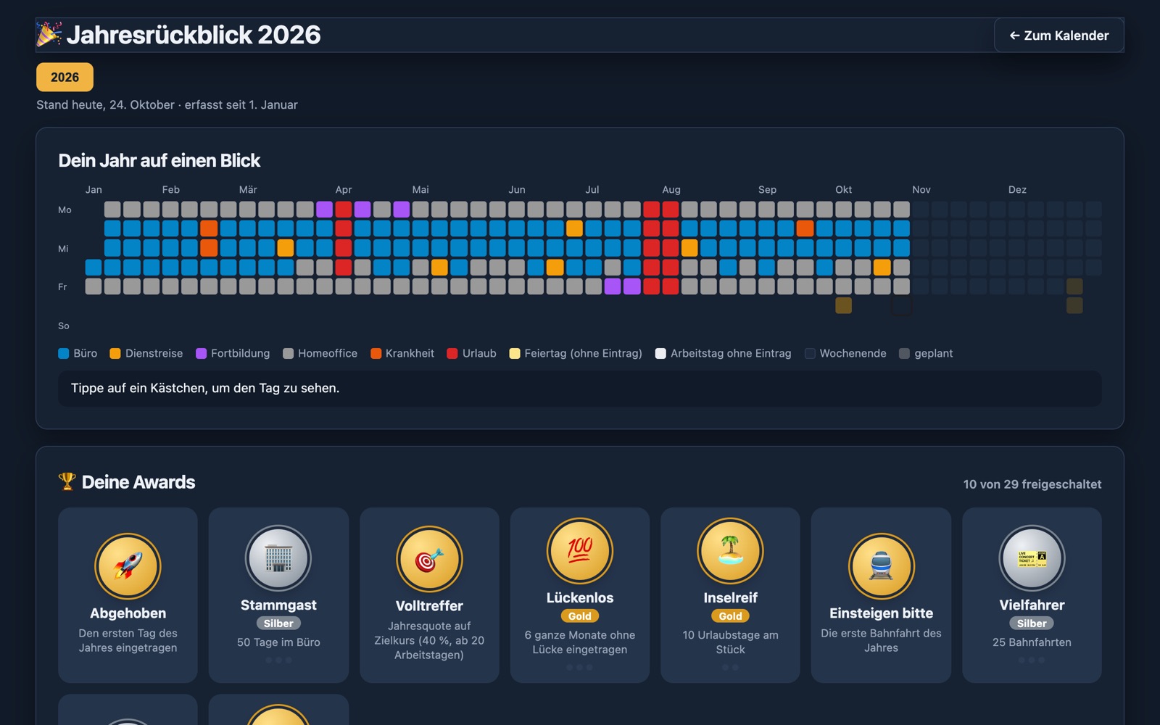Select the white Arbeitstag ohne Eintrag swatch
The height and width of the screenshot is (725, 1160).
click(660, 354)
